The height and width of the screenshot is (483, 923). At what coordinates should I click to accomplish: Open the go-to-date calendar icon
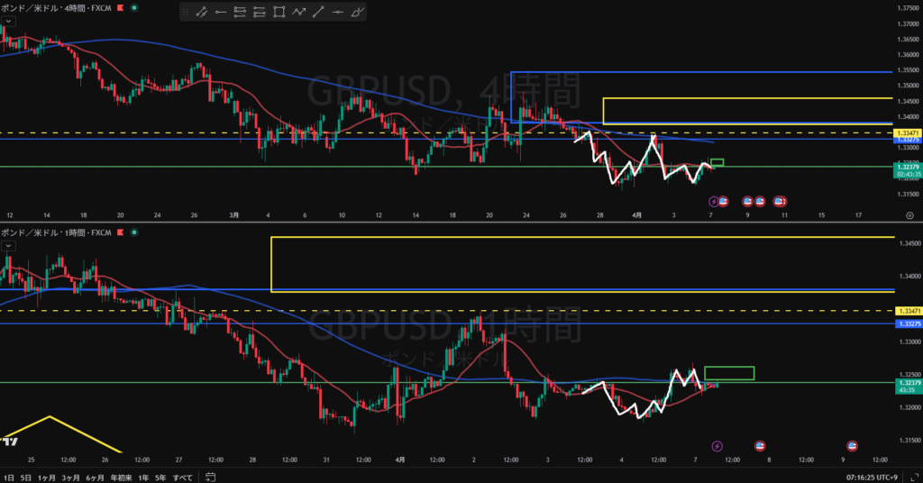click(x=210, y=477)
